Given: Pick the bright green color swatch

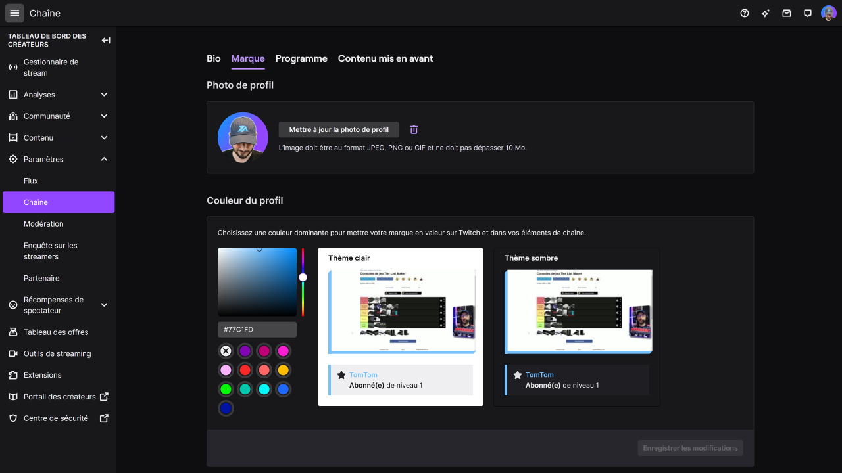Looking at the screenshot, I should tap(226, 389).
